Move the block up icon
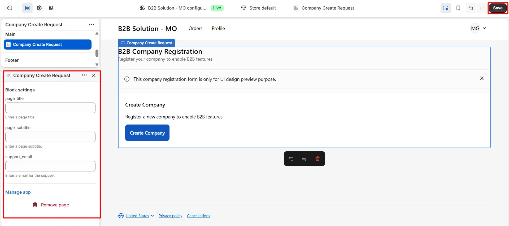Image resolution: width=509 pixels, height=226 pixels. pyautogui.click(x=291, y=159)
